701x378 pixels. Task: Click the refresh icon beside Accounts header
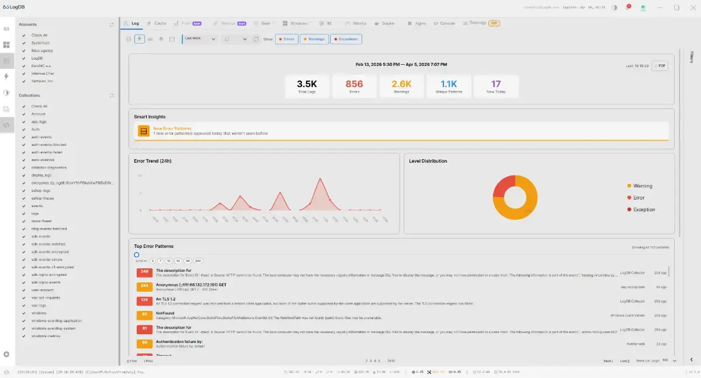[112, 24]
